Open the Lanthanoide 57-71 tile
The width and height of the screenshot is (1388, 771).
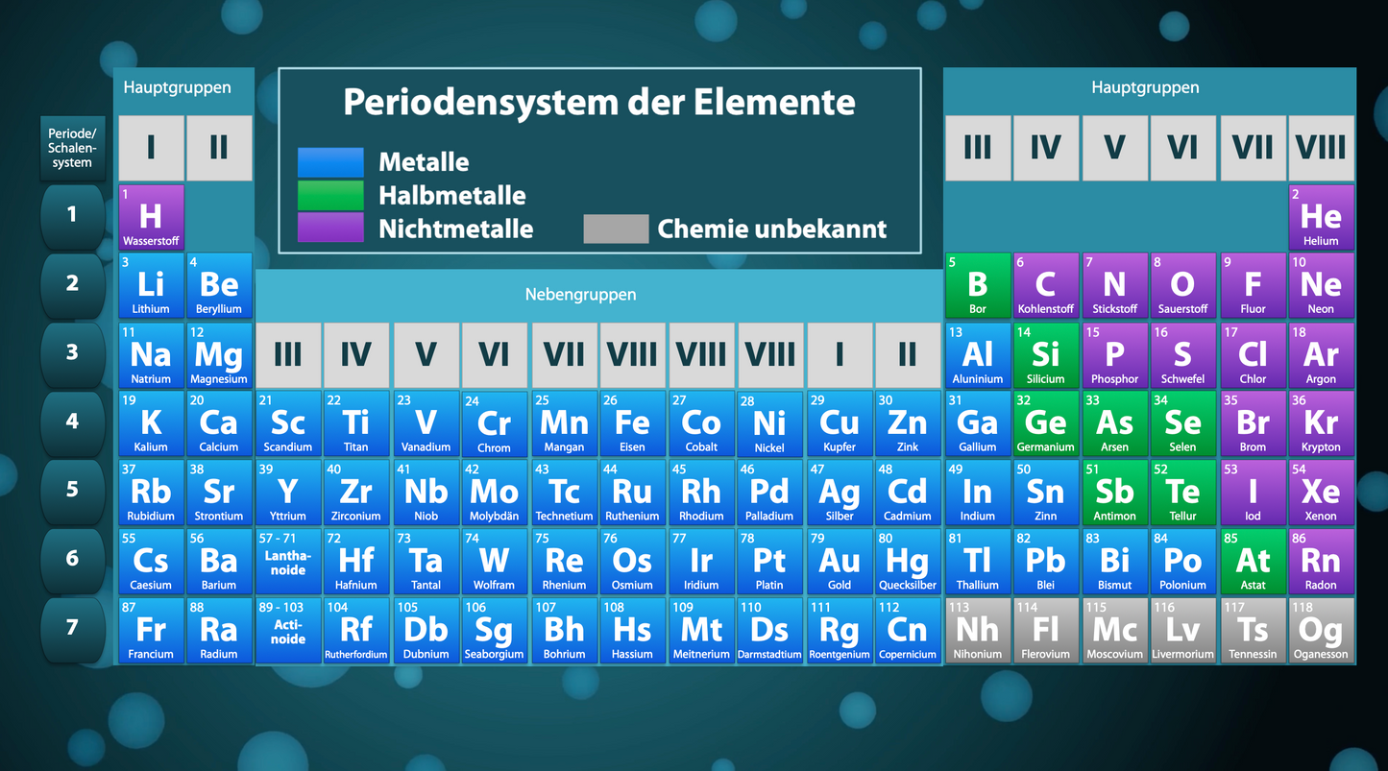(x=288, y=562)
